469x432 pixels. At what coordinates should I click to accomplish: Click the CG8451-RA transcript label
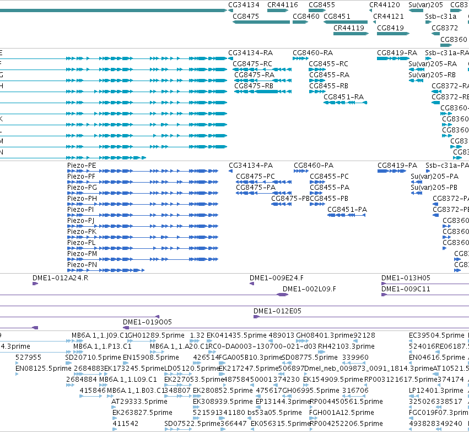click(343, 97)
